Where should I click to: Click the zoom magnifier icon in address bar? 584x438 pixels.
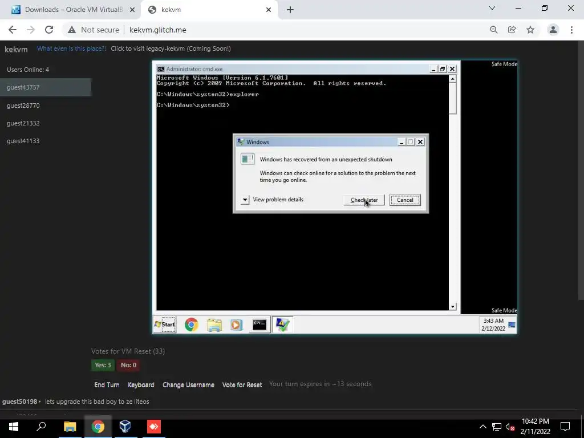tap(494, 30)
